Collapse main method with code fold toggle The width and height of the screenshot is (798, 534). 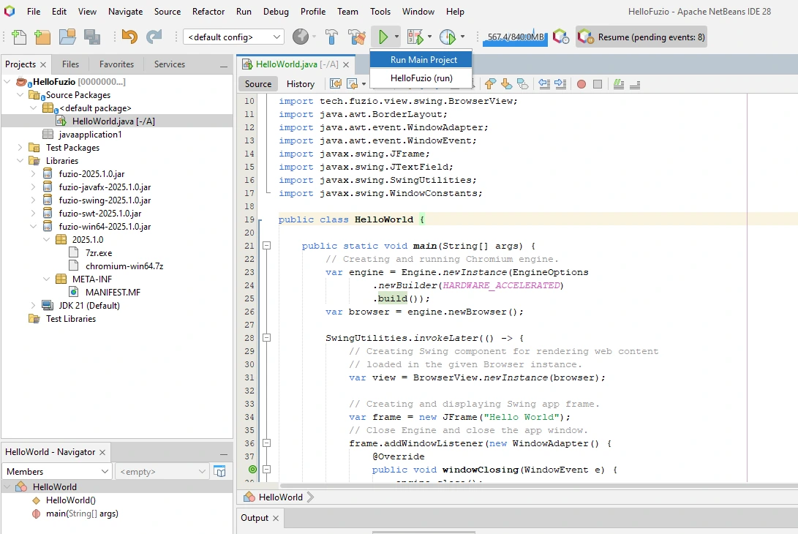click(266, 245)
